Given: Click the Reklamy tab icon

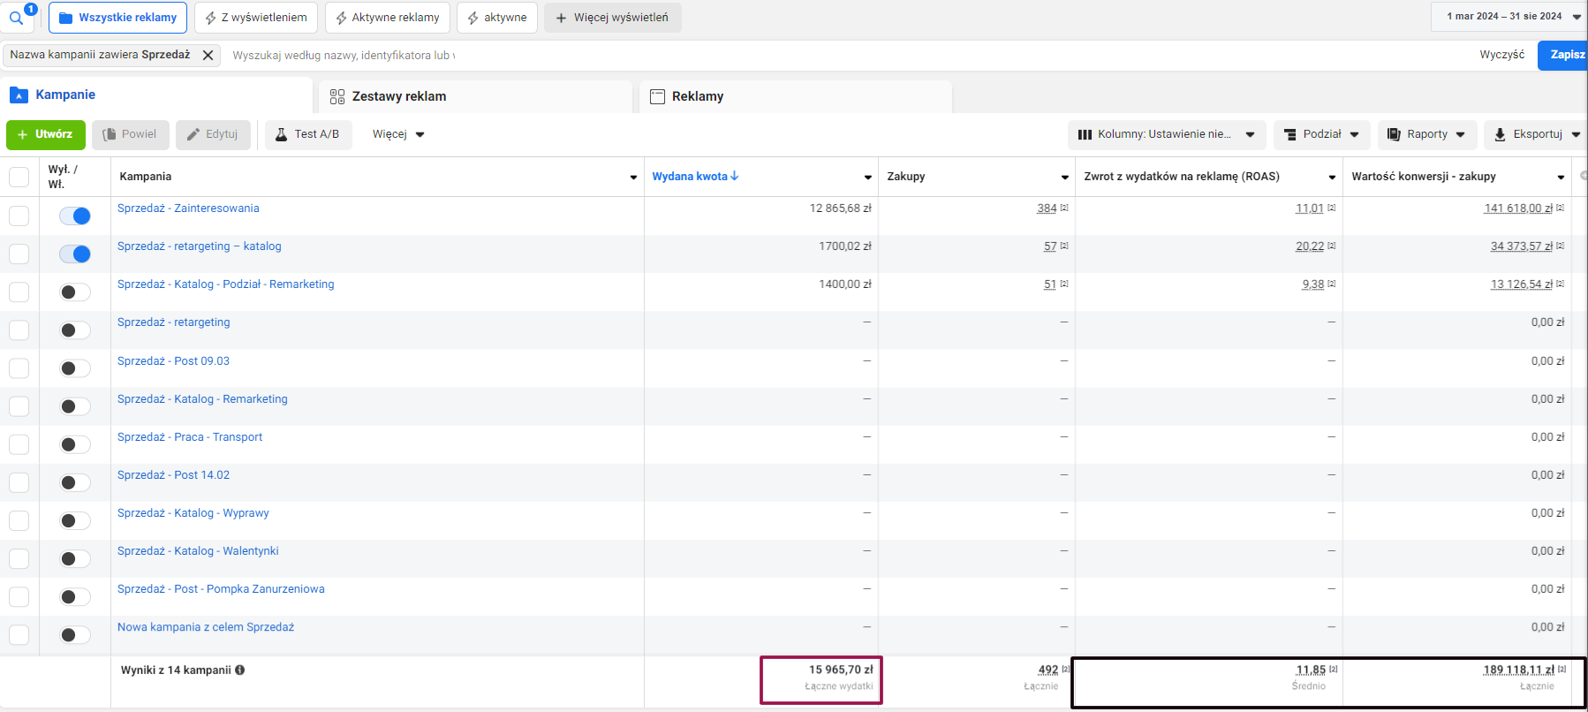Looking at the screenshot, I should pos(657,96).
